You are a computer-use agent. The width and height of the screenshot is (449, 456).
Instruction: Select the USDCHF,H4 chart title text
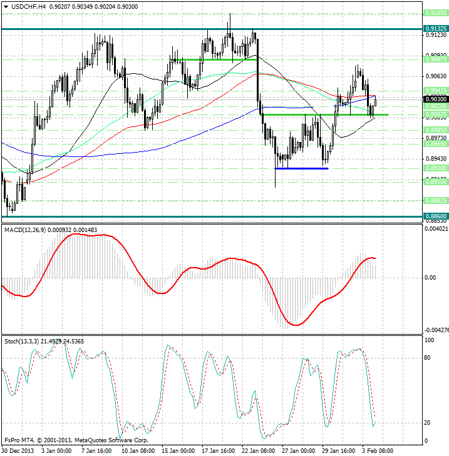coord(28,7)
